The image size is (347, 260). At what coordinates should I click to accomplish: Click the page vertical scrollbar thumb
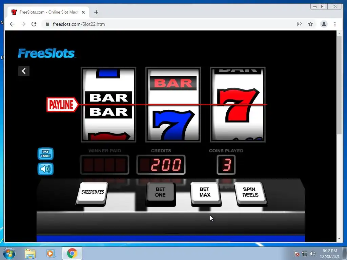[x=339, y=85]
